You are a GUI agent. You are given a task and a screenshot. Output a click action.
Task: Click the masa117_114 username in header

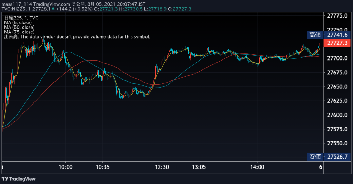[17, 4]
